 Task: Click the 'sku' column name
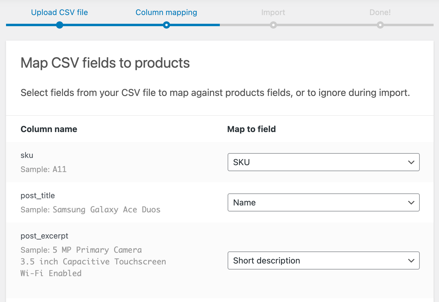[x=27, y=155]
